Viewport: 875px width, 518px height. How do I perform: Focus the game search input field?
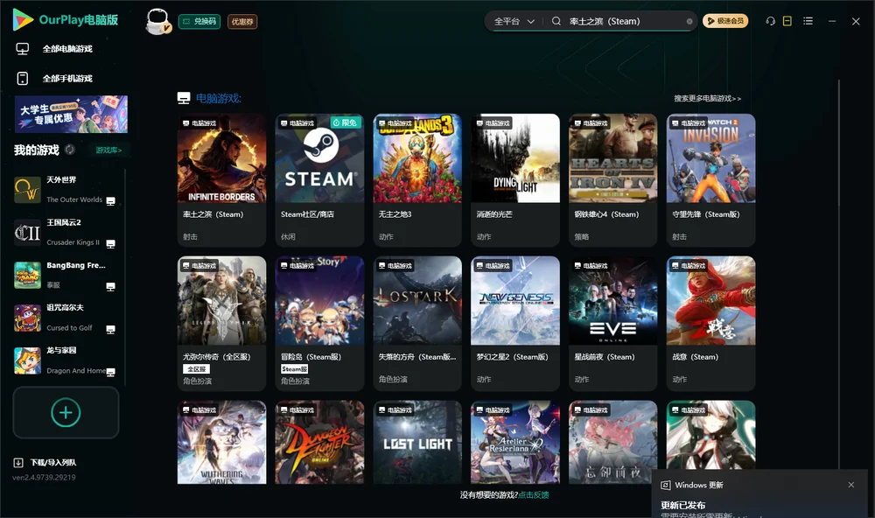click(x=625, y=21)
